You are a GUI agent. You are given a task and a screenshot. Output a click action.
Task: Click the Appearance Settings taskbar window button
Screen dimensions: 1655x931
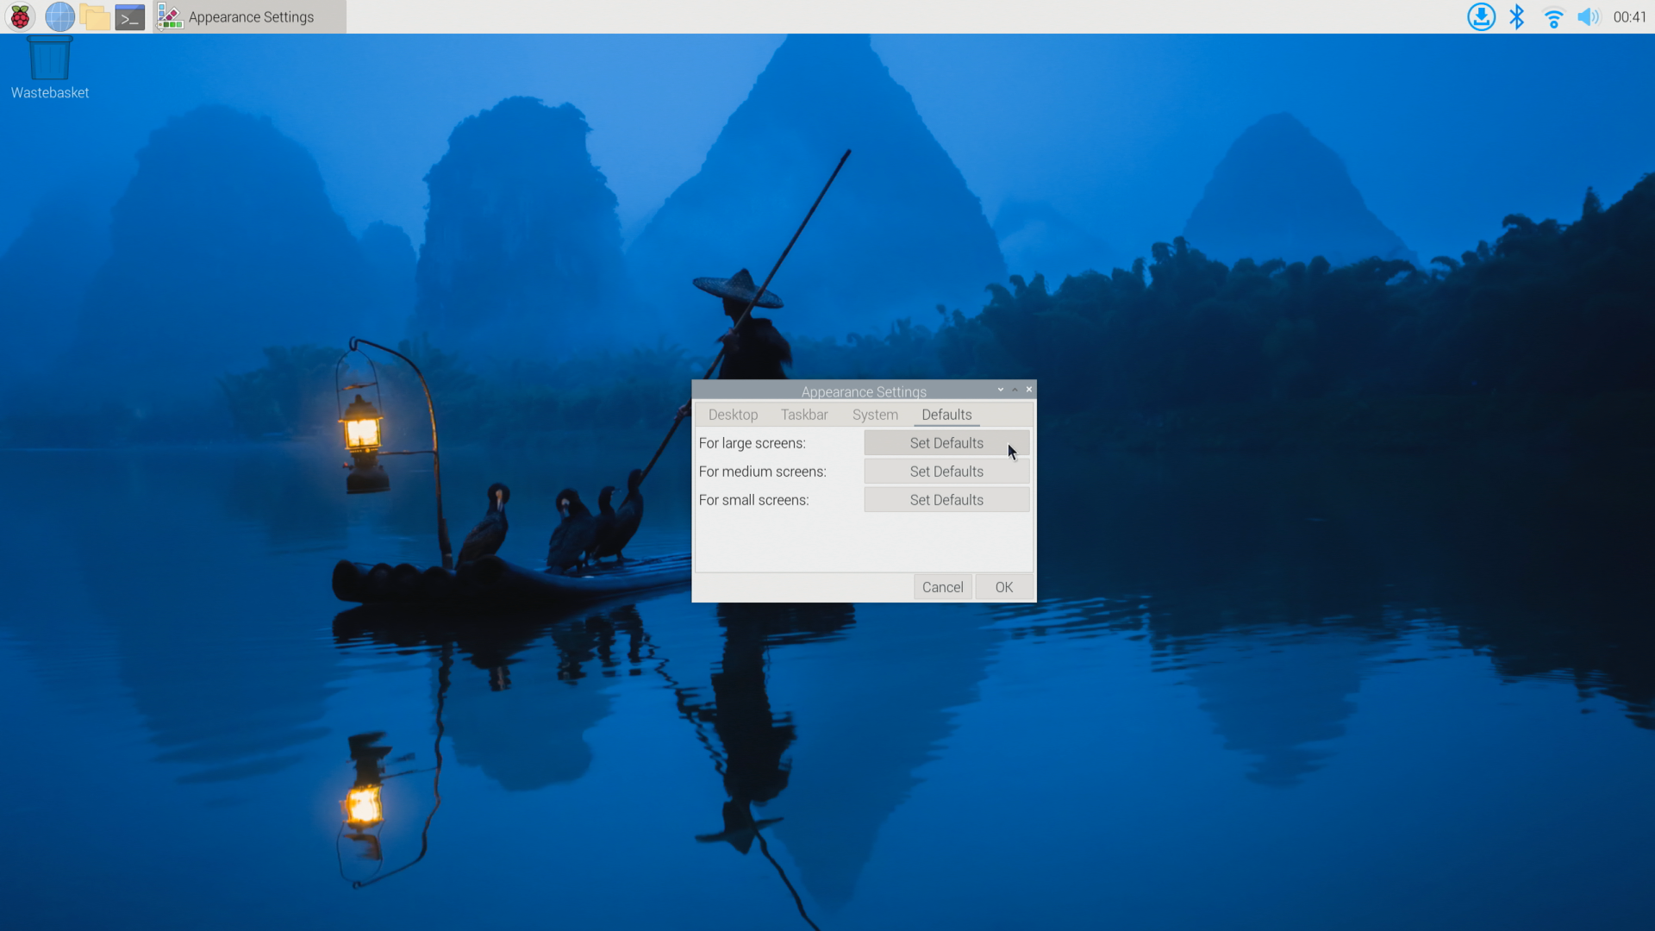pos(250,16)
